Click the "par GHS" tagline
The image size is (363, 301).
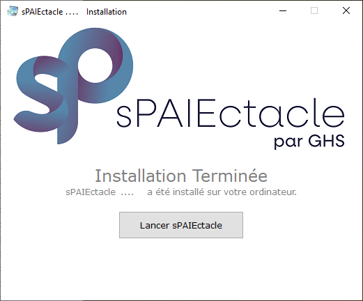(x=309, y=141)
